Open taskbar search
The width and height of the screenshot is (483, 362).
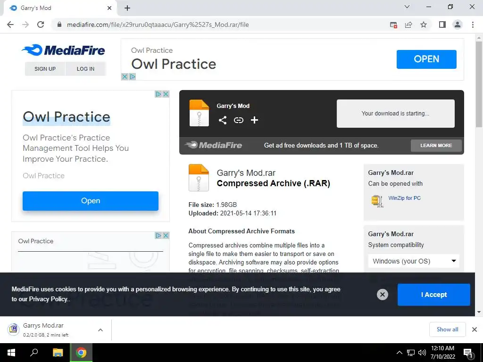pyautogui.click(x=34, y=353)
